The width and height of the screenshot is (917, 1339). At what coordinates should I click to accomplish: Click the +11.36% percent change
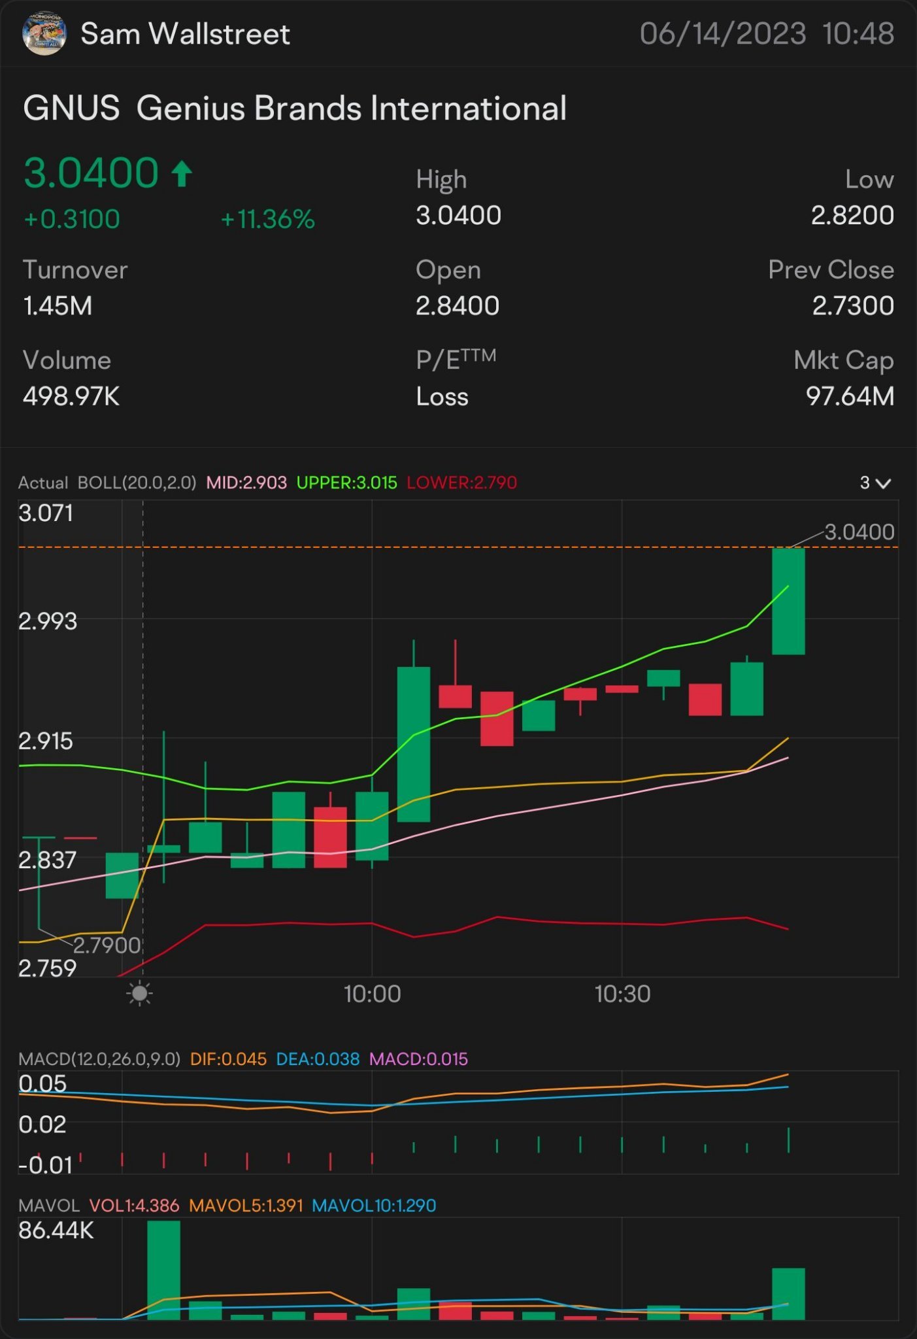[x=268, y=220]
